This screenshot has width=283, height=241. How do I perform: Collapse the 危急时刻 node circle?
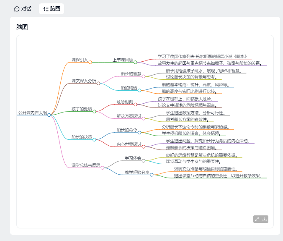pos(135,104)
